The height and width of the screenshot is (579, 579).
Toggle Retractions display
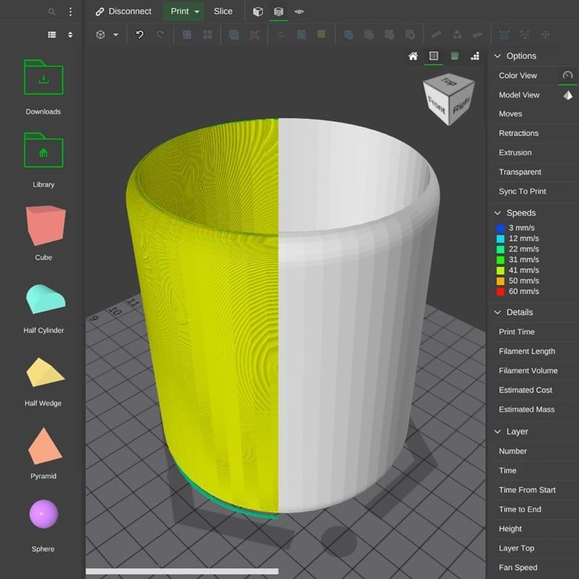point(518,133)
